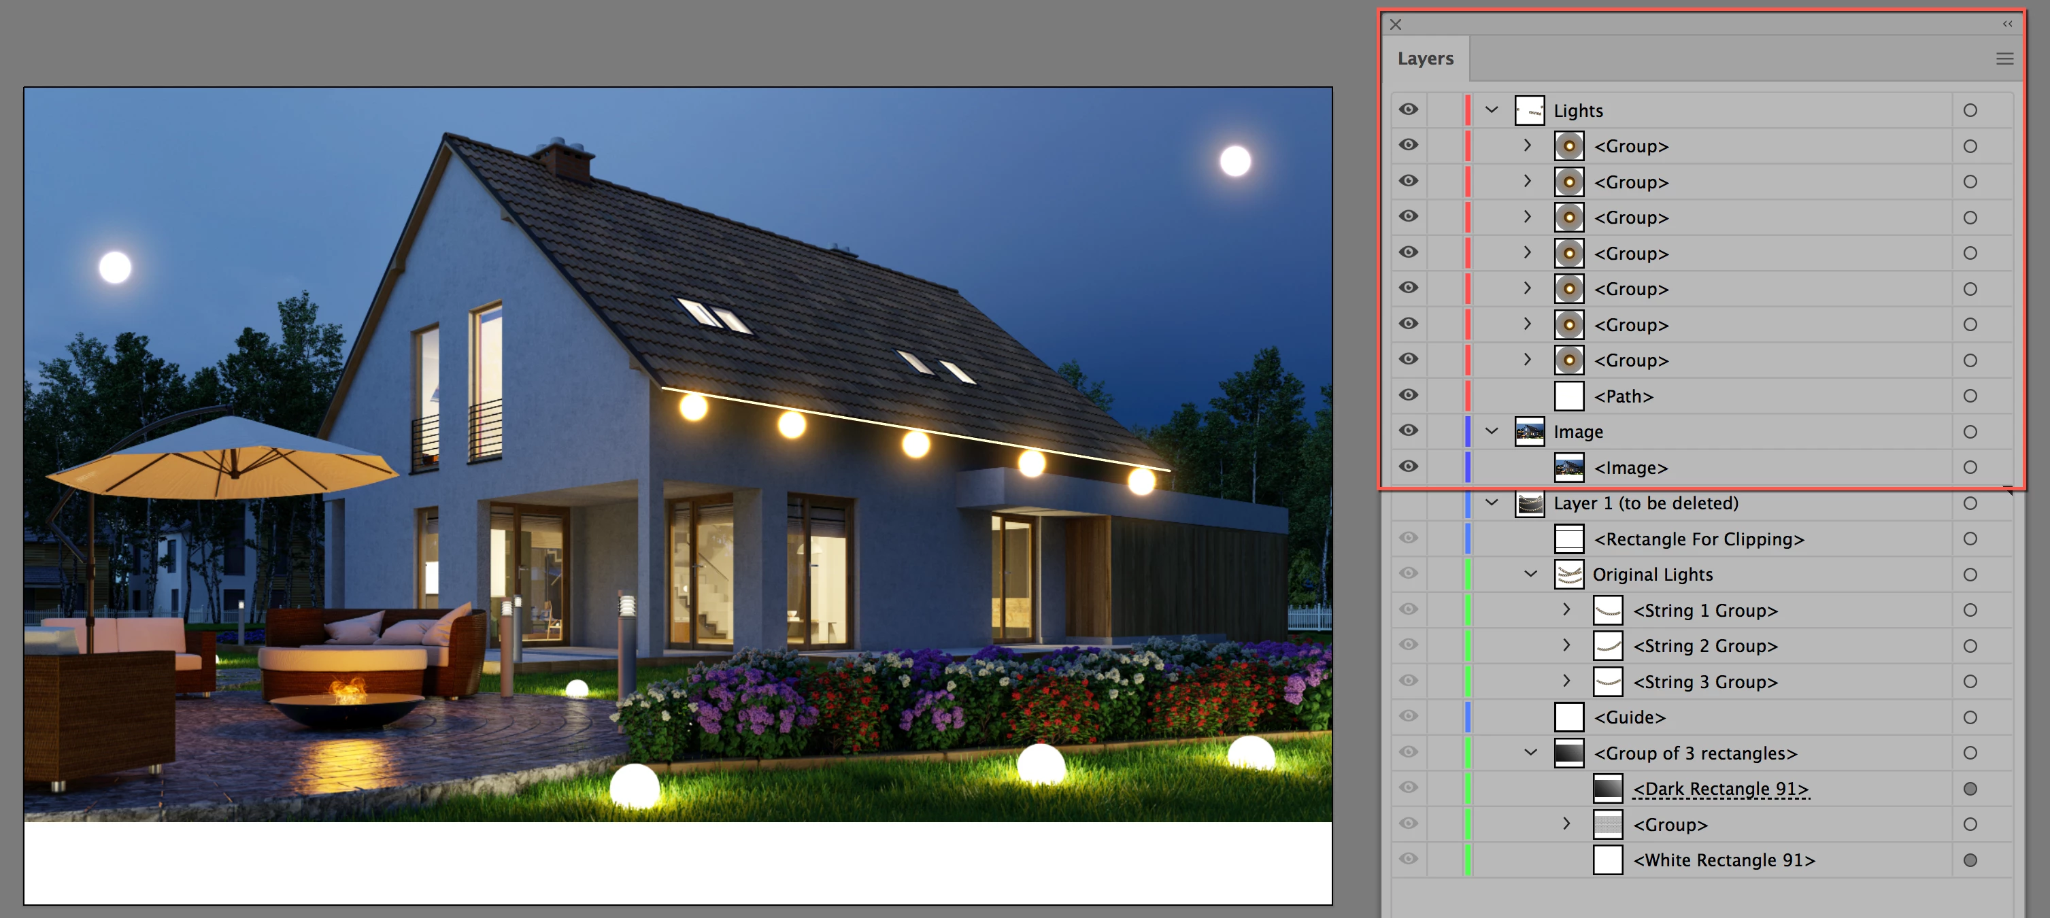The width and height of the screenshot is (2050, 918).
Task: Hide the Lights layer with eye icon
Action: [x=1408, y=109]
